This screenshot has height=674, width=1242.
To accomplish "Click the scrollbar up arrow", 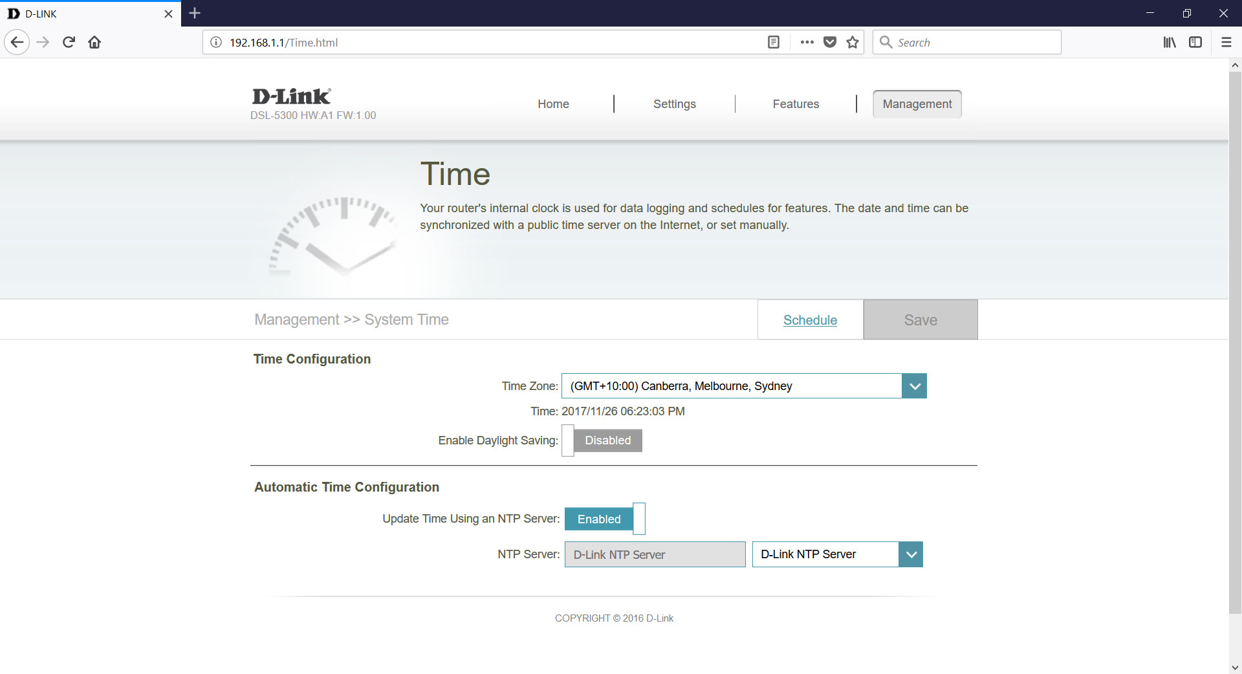I will point(1235,65).
